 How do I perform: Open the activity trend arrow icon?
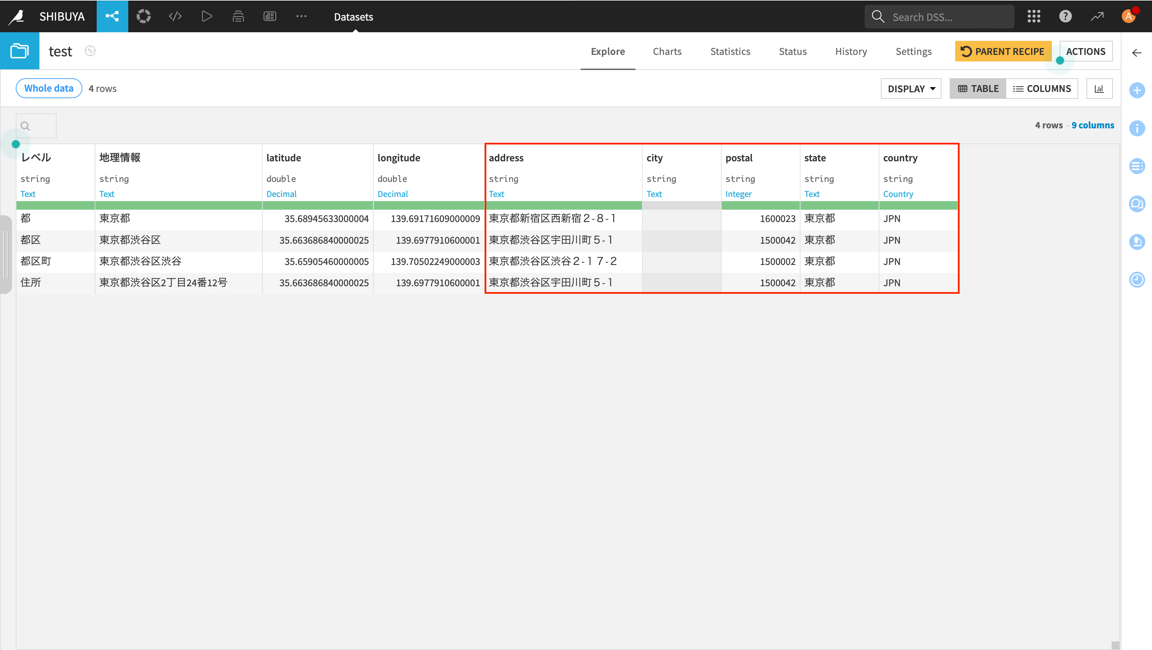1097,16
